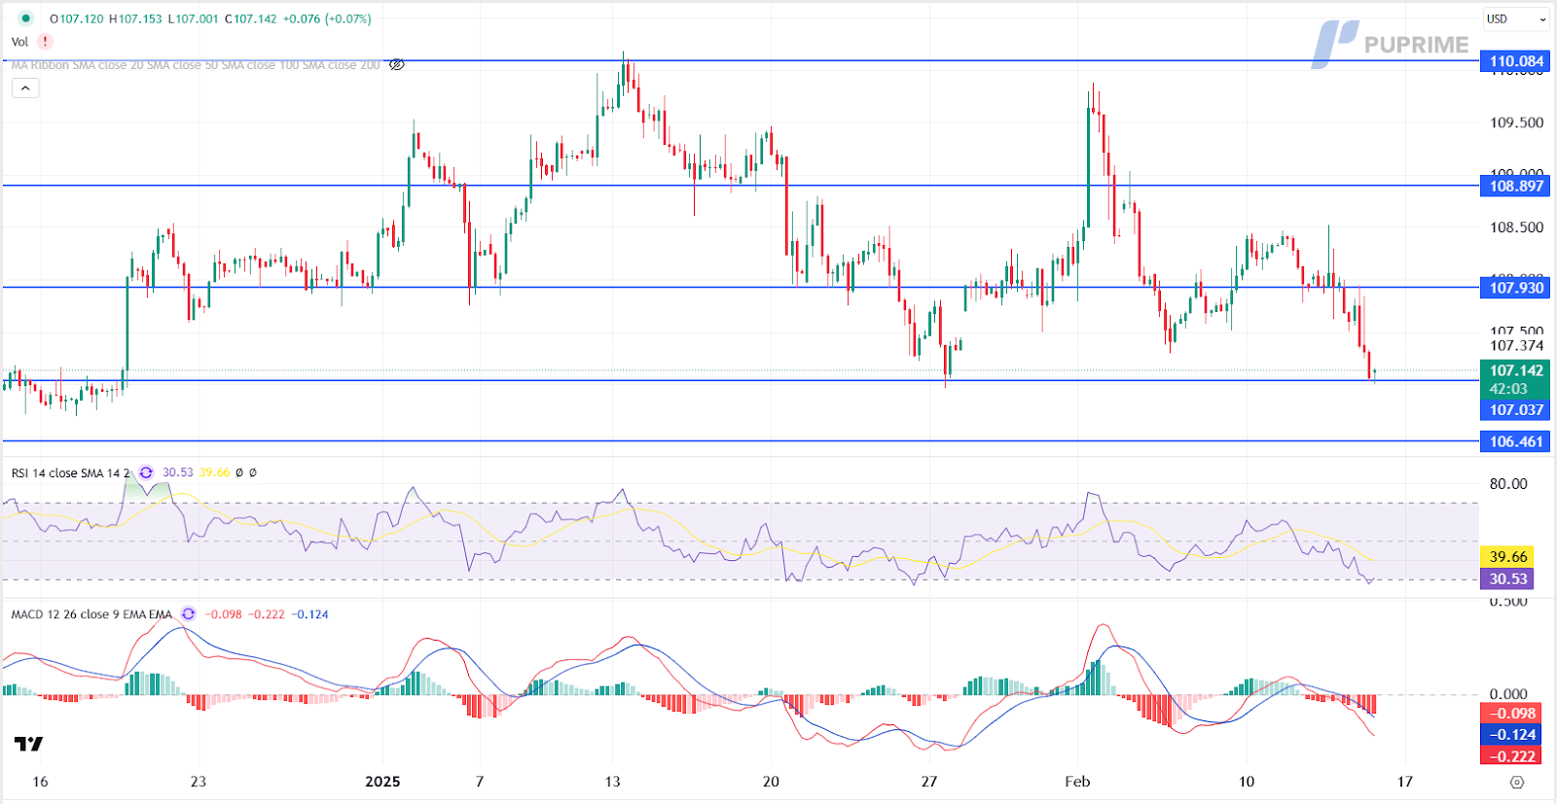Click the high value H107.153
This screenshot has height=804, width=1557.
point(135,18)
